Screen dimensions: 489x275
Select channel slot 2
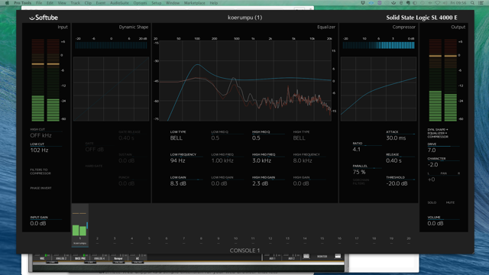tap(97, 239)
